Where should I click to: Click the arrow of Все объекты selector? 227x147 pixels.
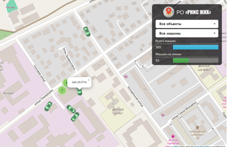(214, 24)
